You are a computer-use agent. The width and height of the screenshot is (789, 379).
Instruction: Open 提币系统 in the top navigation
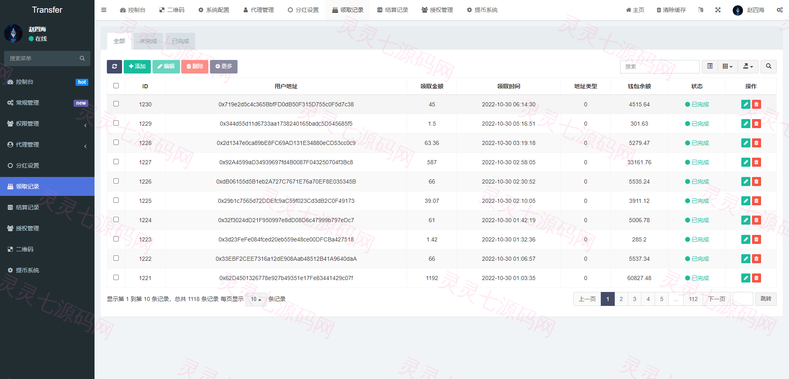[482, 10]
